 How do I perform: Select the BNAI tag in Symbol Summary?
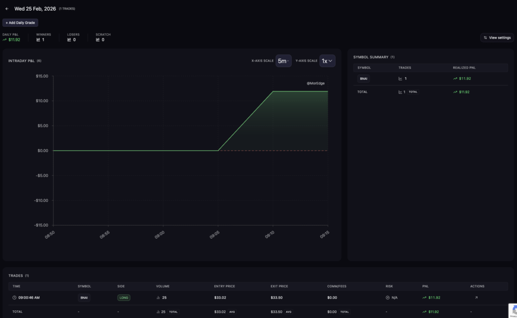(x=364, y=79)
